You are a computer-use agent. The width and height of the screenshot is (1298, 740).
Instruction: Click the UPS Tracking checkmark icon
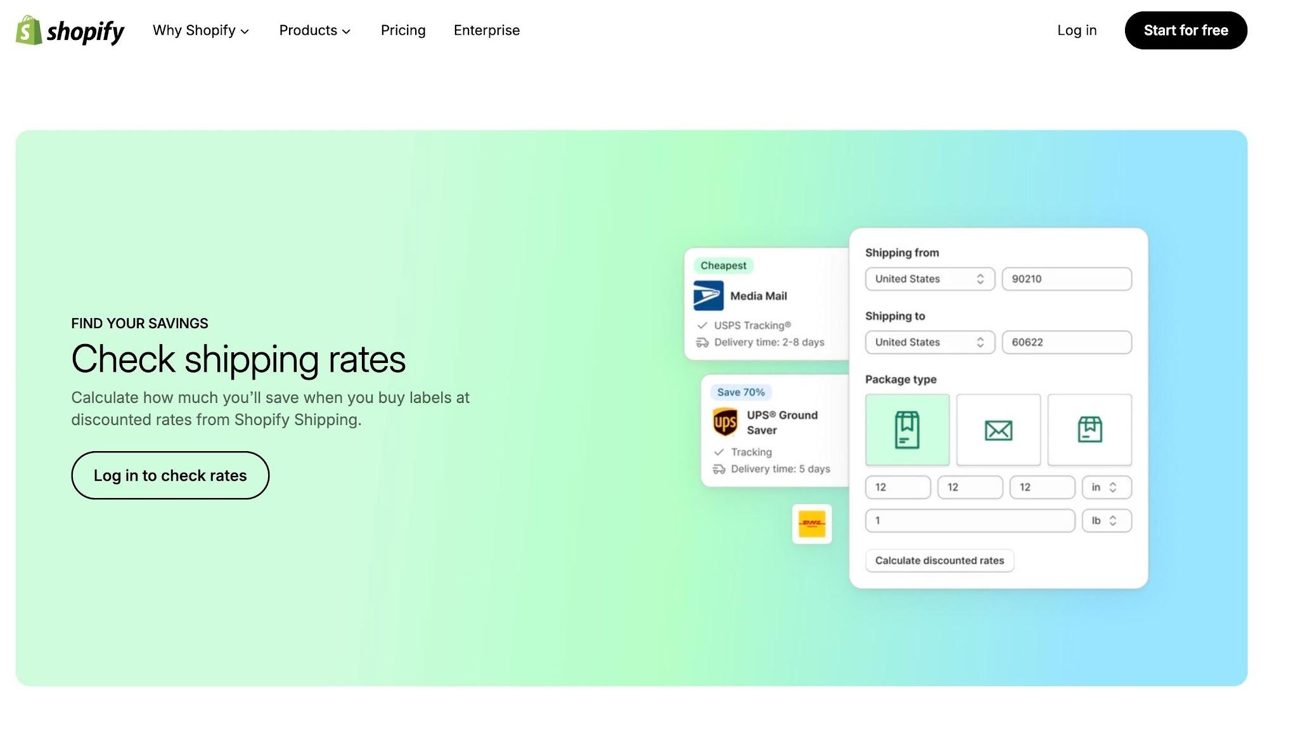click(719, 452)
